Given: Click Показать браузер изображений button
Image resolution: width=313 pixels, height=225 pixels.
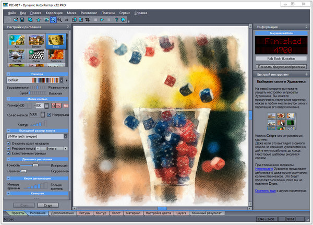Looking at the screenshot, I should [281, 67].
